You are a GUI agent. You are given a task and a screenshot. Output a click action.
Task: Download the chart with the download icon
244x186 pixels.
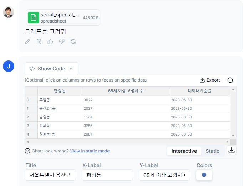point(232,151)
